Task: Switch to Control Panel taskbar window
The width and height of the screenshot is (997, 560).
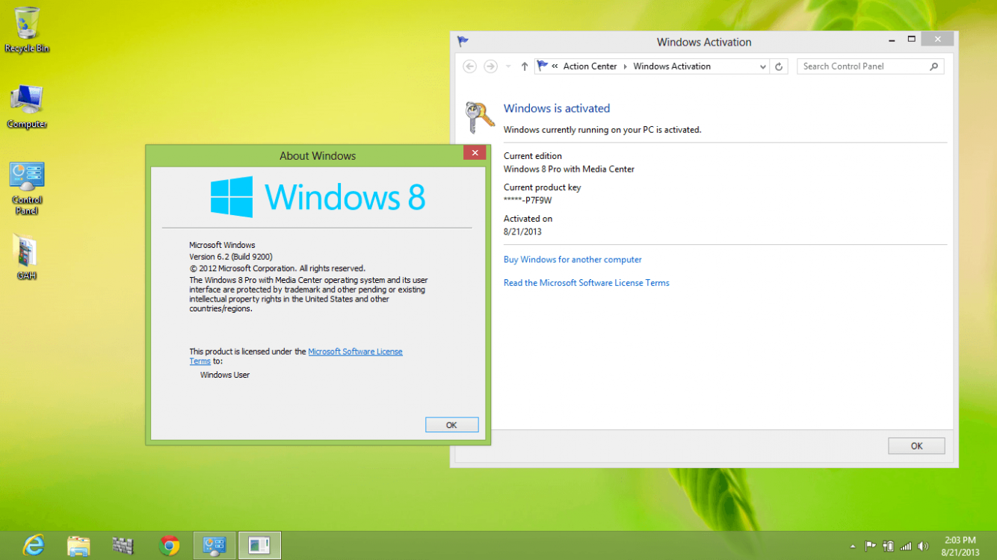Action: [214, 546]
